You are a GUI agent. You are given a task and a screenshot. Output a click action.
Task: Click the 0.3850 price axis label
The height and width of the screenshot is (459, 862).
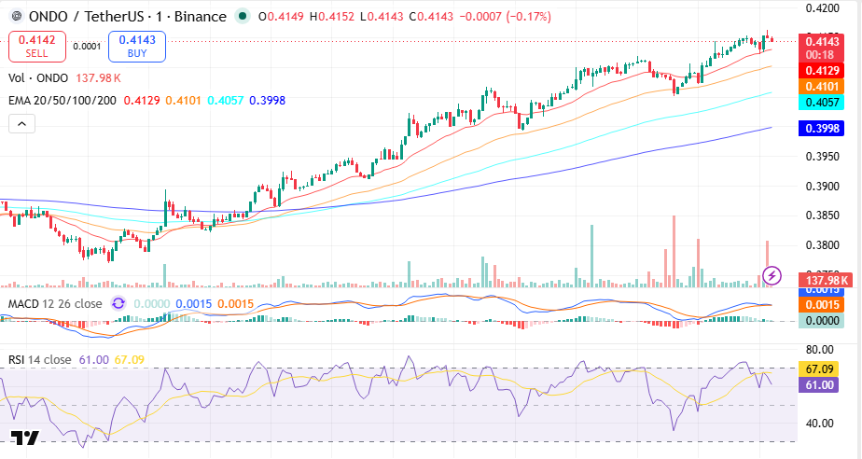coord(822,216)
